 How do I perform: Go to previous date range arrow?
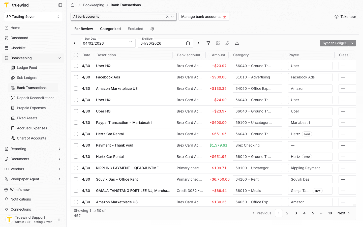75,43
